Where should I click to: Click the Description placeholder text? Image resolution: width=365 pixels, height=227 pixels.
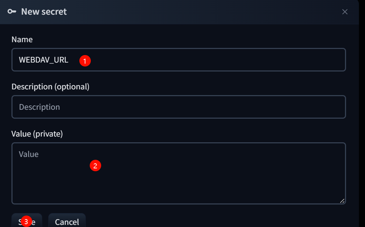tap(39, 107)
